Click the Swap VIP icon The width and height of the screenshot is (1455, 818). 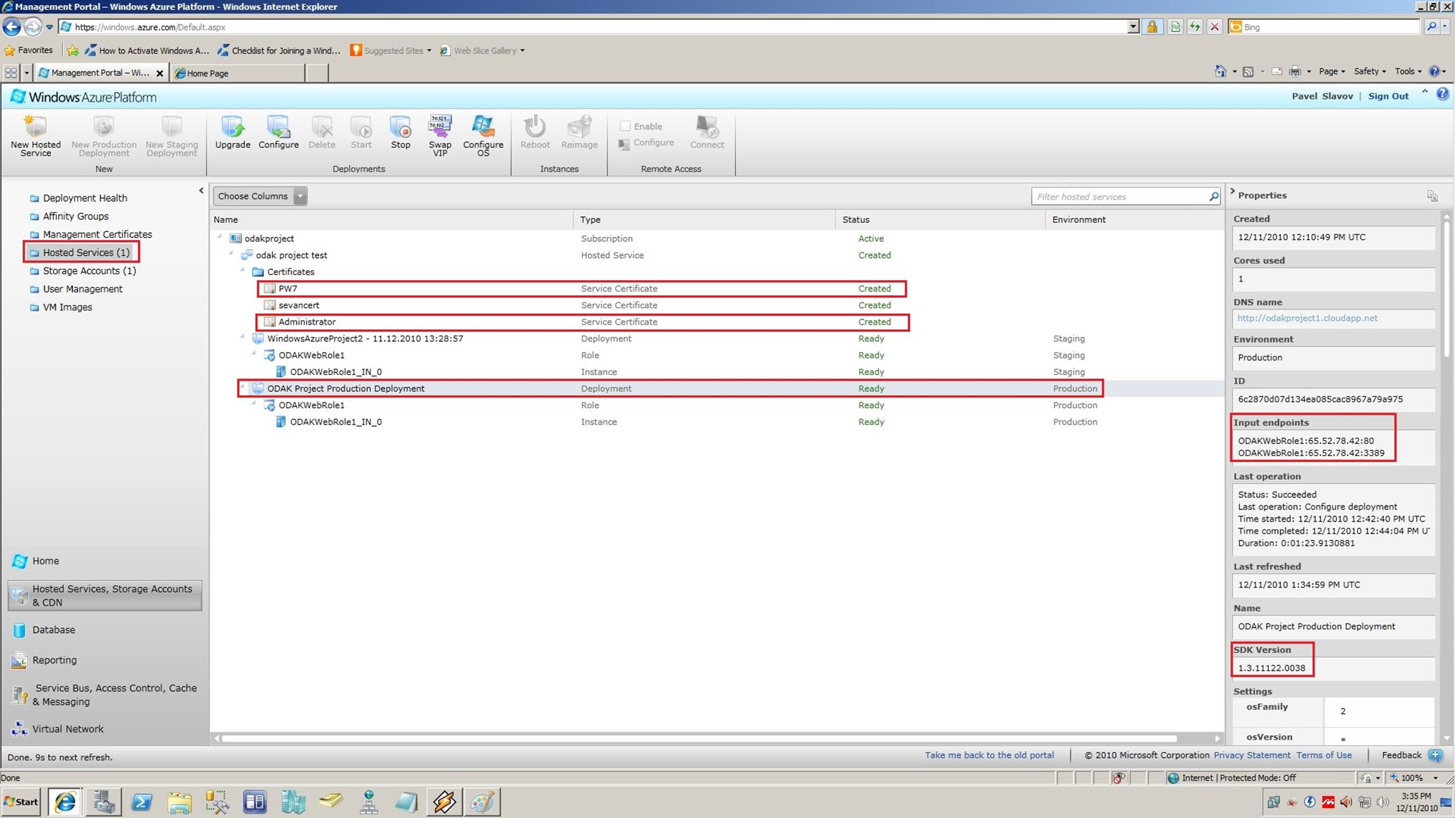tap(440, 126)
